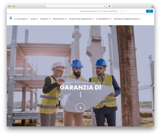Open the ALBO menu
Image resolution: width=161 pixels, height=136 pixels.
click(34, 19)
